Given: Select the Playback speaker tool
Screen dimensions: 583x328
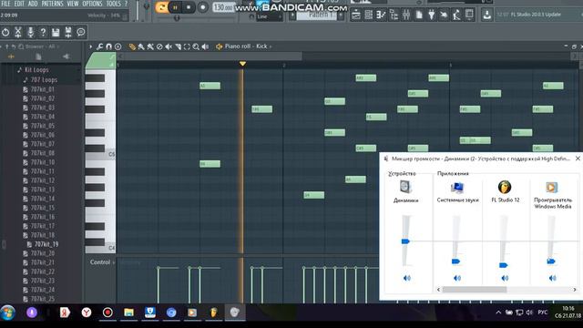Looking at the screenshot, I should 205,46.
